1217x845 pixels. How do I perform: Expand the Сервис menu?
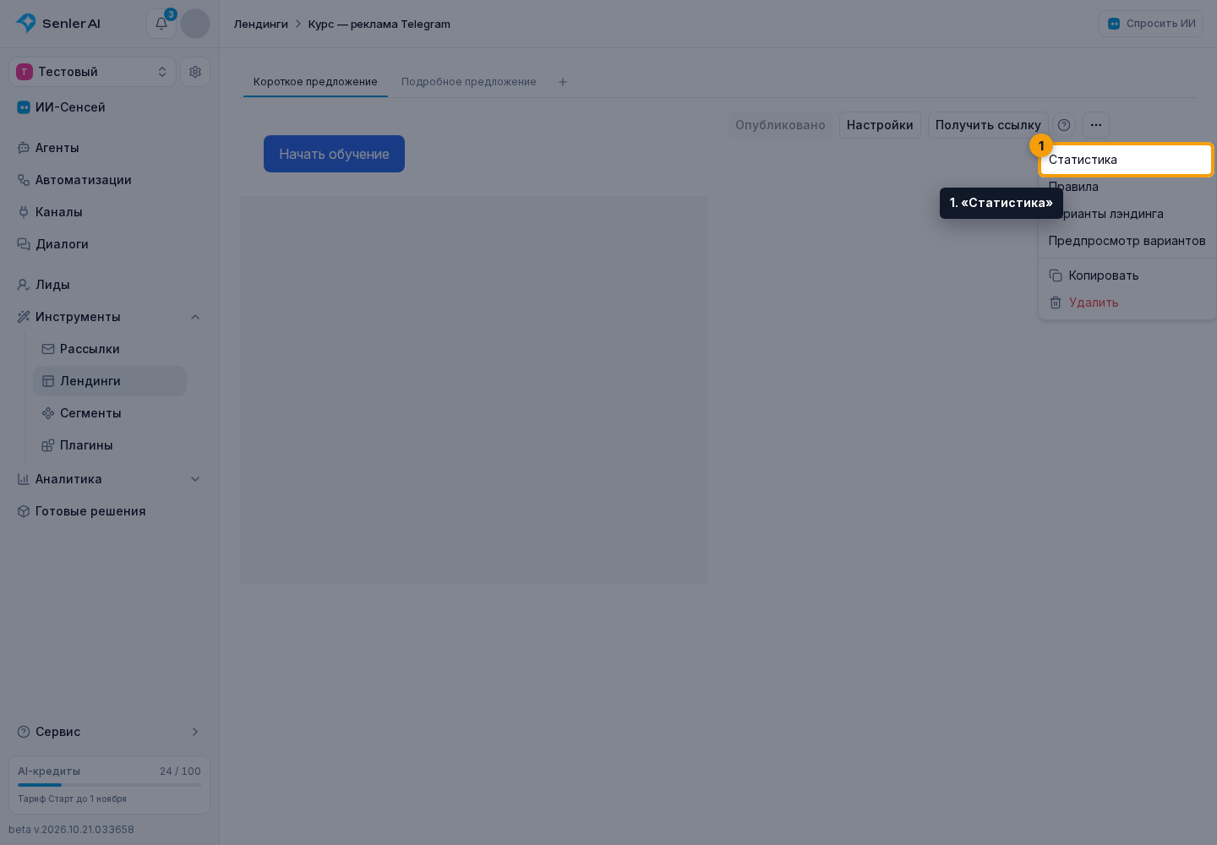coord(110,732)
